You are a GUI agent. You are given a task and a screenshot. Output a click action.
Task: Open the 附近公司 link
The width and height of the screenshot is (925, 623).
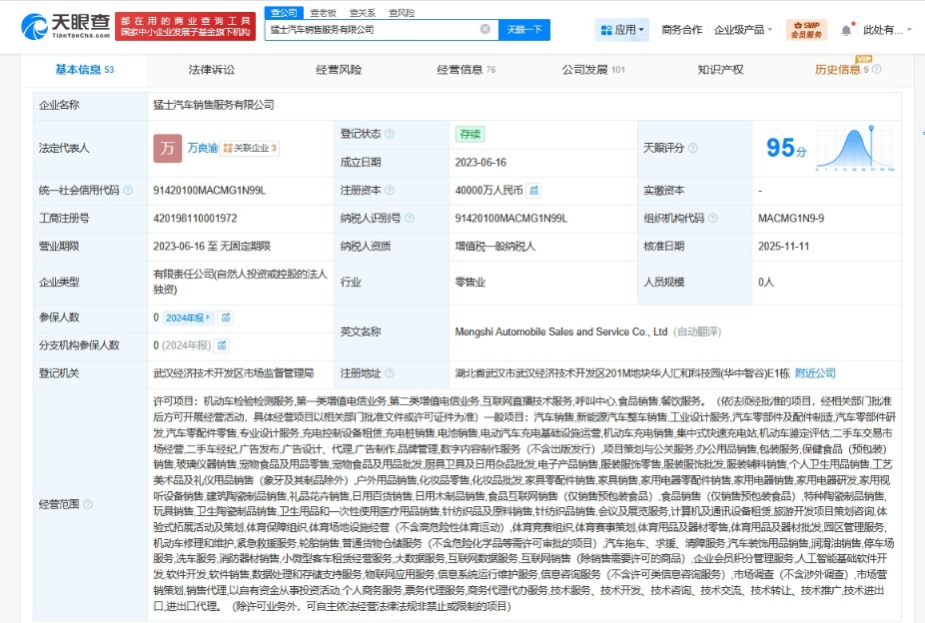[x=815, y=372]
